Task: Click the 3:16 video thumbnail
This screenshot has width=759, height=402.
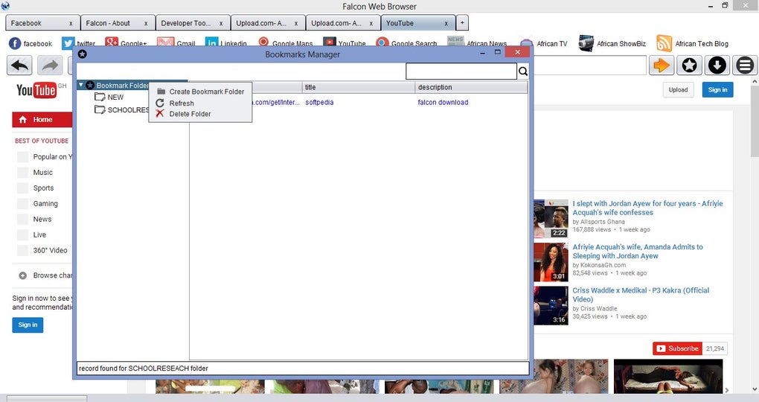Action: point(551,306)
